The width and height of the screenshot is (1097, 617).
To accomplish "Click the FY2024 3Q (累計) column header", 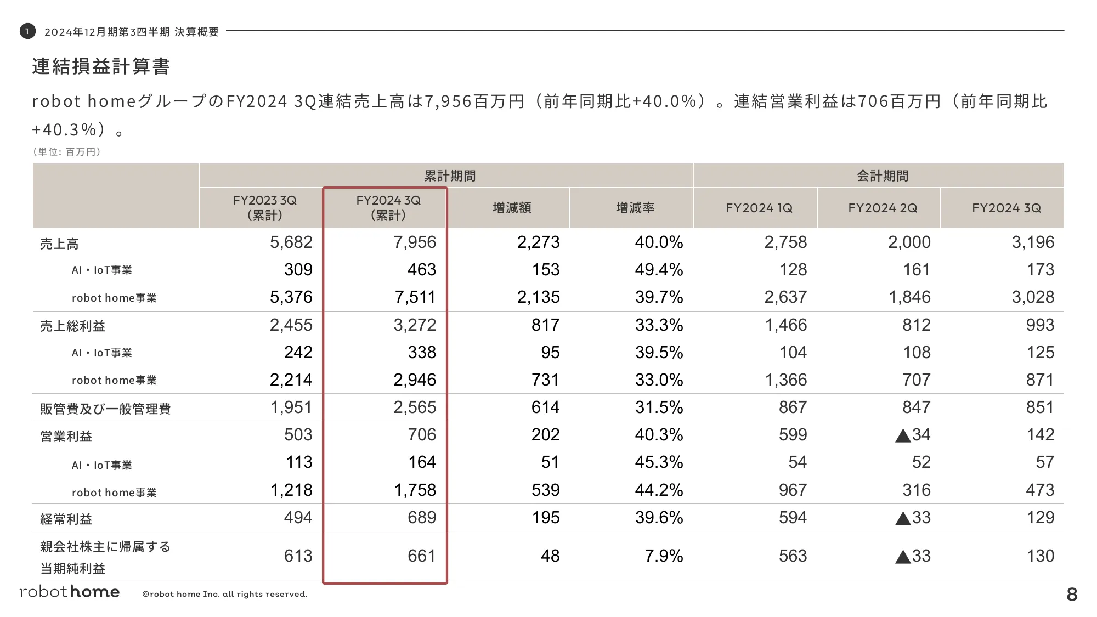I will click(x=388, y=208).
